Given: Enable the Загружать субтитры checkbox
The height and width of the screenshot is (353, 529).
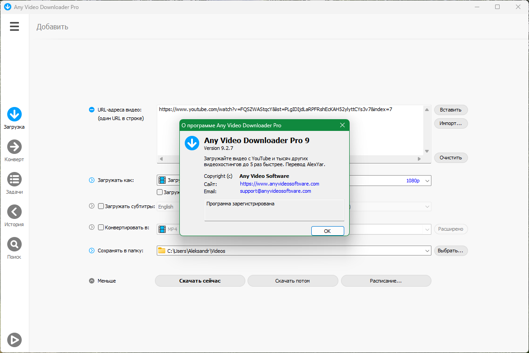Looking at the screenshot, I should click(101, 206).
